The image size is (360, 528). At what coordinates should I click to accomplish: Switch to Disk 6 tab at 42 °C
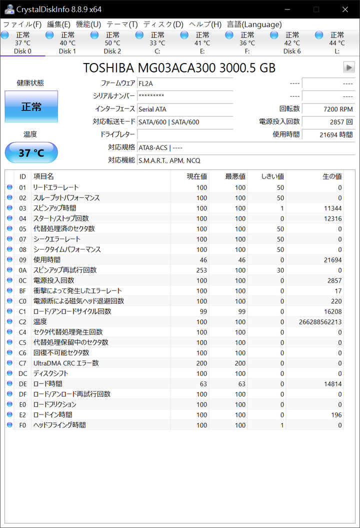point(292,43)
